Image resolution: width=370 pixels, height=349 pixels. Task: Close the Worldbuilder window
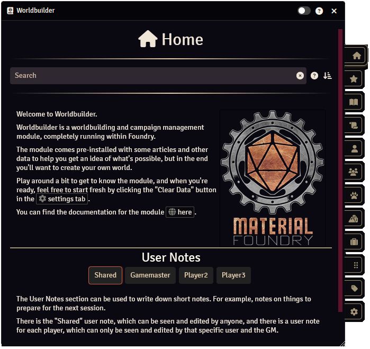tap(334, 11)
